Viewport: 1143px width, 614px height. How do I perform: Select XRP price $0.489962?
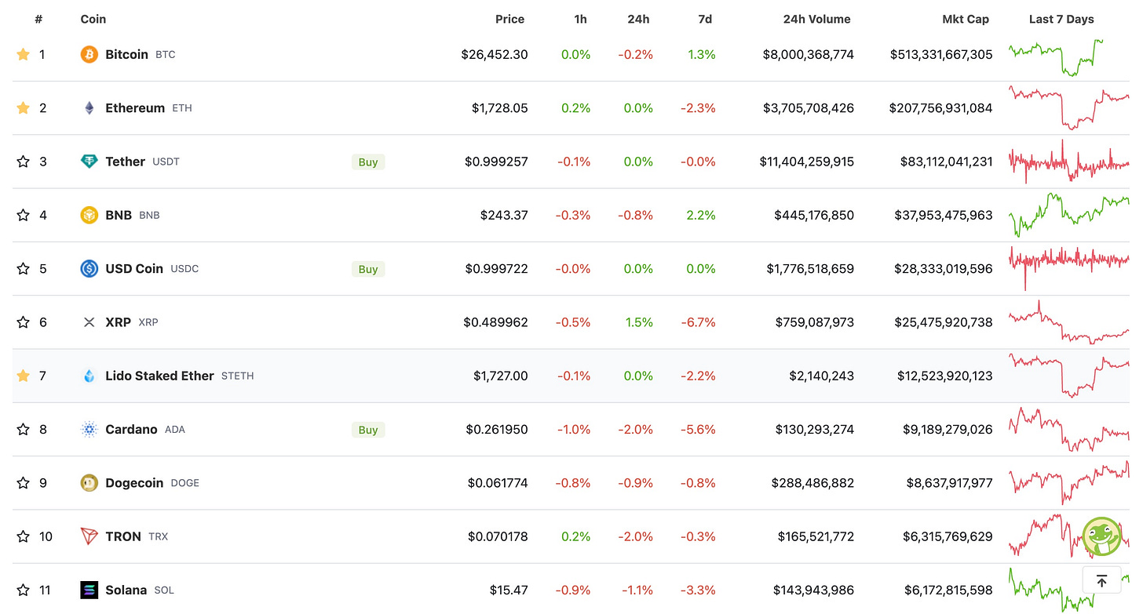click(495, 322)
